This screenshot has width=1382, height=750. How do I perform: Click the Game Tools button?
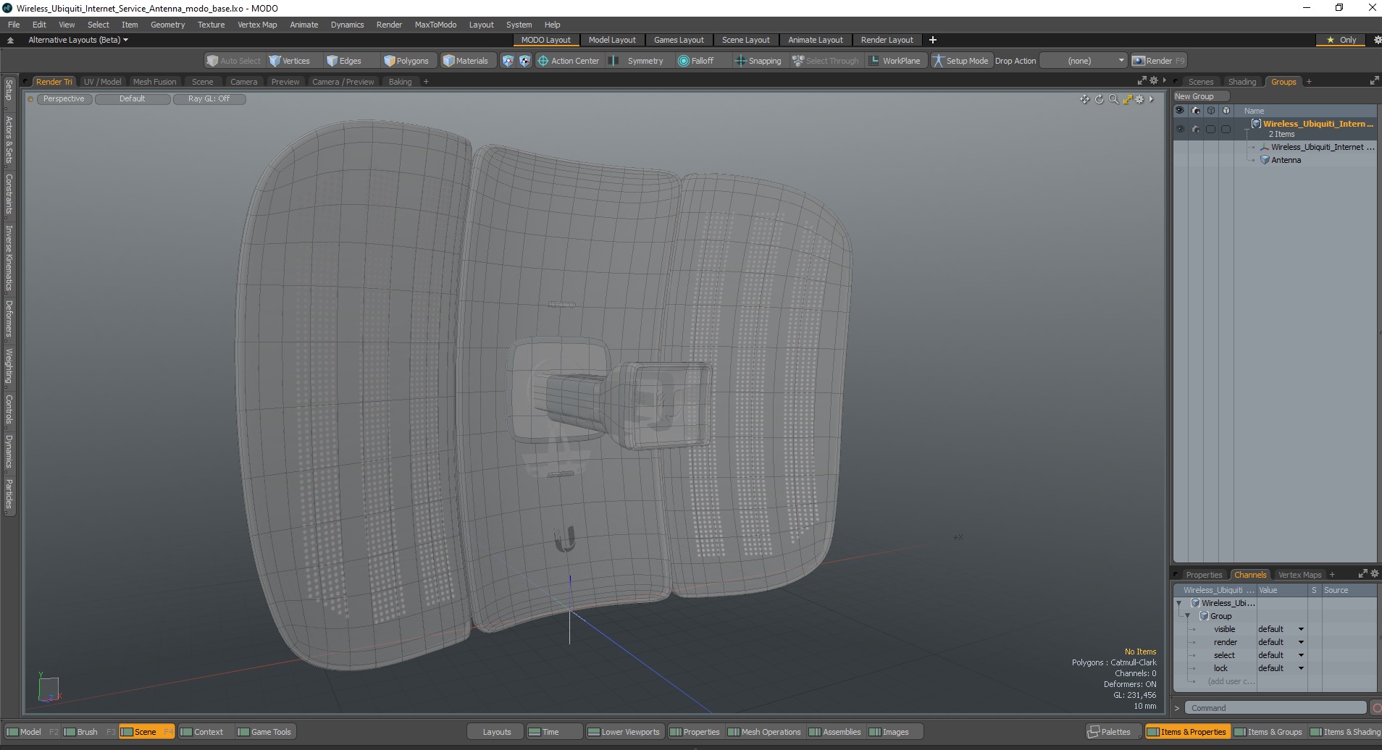pos(264,732)
